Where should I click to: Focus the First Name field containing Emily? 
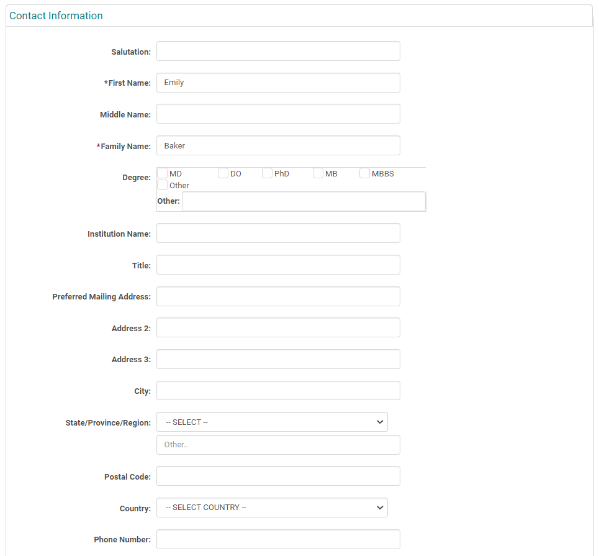278,83
